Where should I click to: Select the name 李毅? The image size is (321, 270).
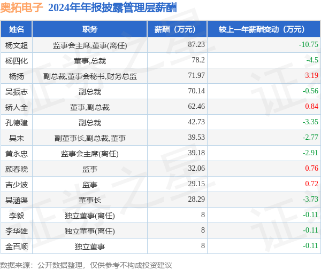pos(17,216)
